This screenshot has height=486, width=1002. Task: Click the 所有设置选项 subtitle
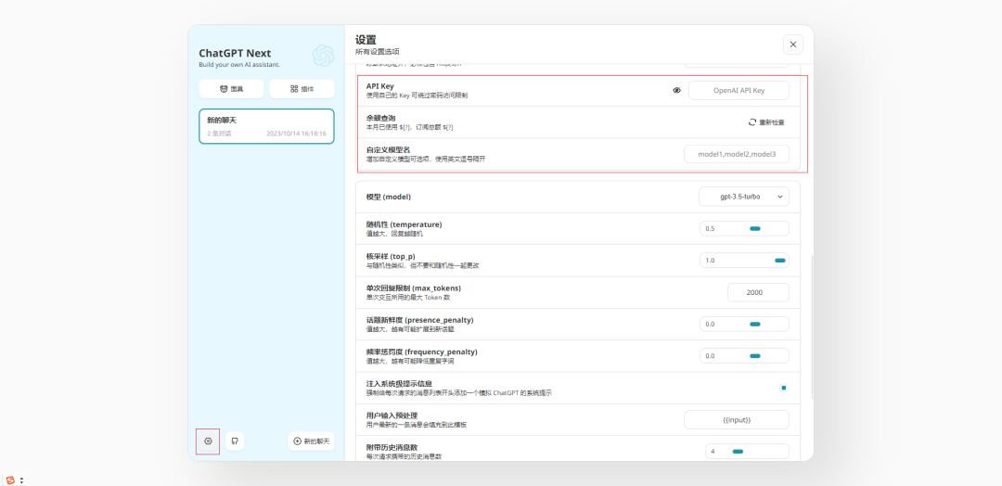pyautogui.click(x=378, y=52)
